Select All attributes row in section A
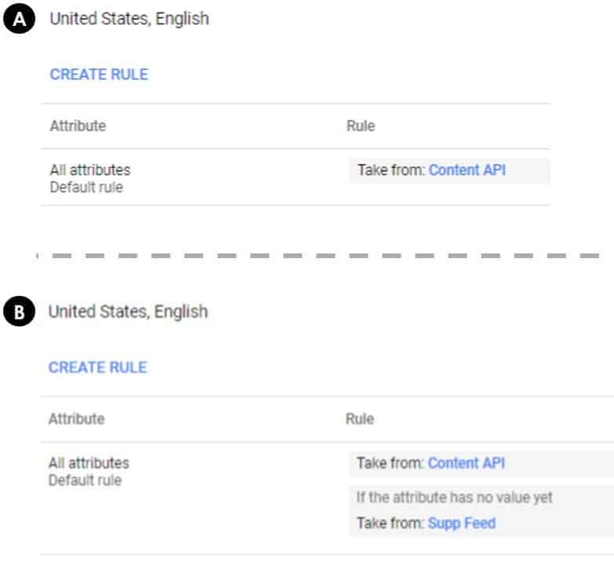The image size is (614, 572). (296, 177)
